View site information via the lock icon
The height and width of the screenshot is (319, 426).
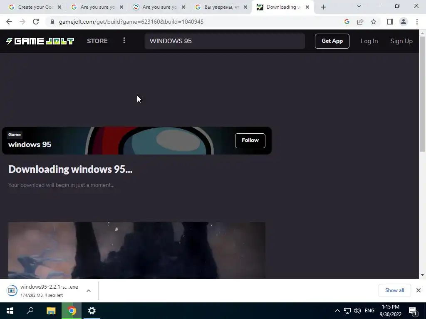click(52, 22)
